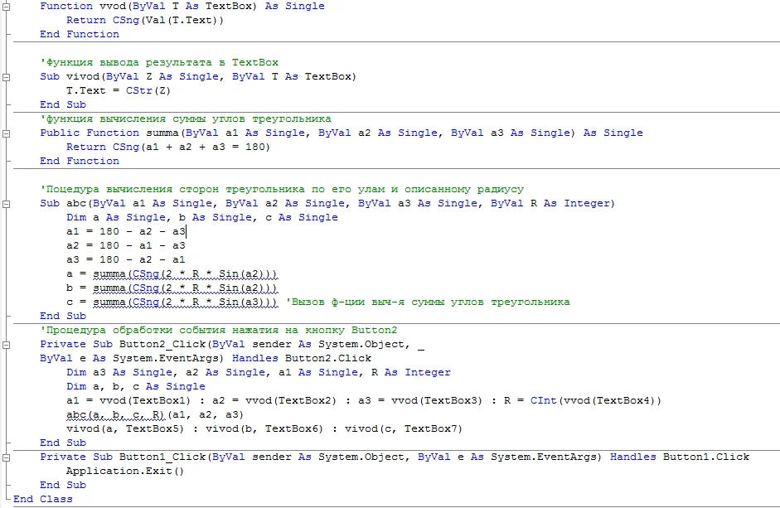Click 'Sub vivod(' declaration name
The width and height of the screenshot is (780, 508).
tap(83, 76)
